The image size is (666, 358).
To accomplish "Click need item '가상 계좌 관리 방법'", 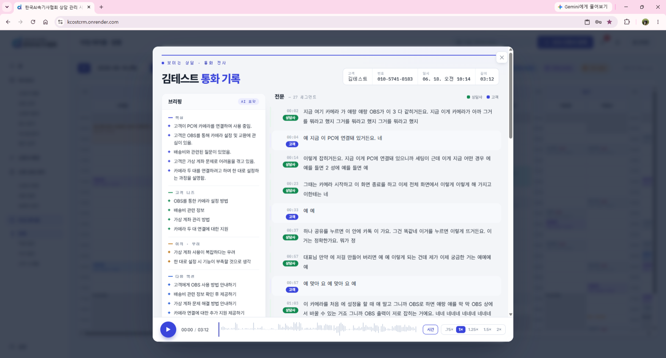I will tap(191, 219).
